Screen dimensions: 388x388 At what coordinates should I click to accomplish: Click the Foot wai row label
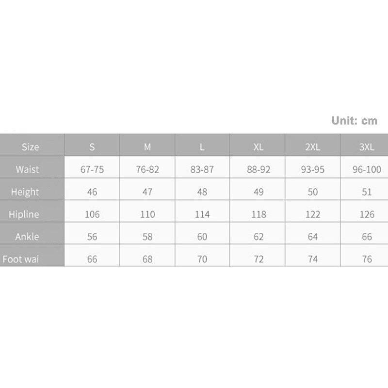[21, 259]
